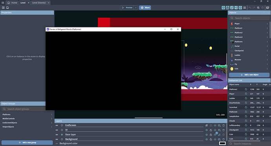This screenshot has height=146, width=271.
Task: Open options for the Platforms group
Action: pos(51,115)
